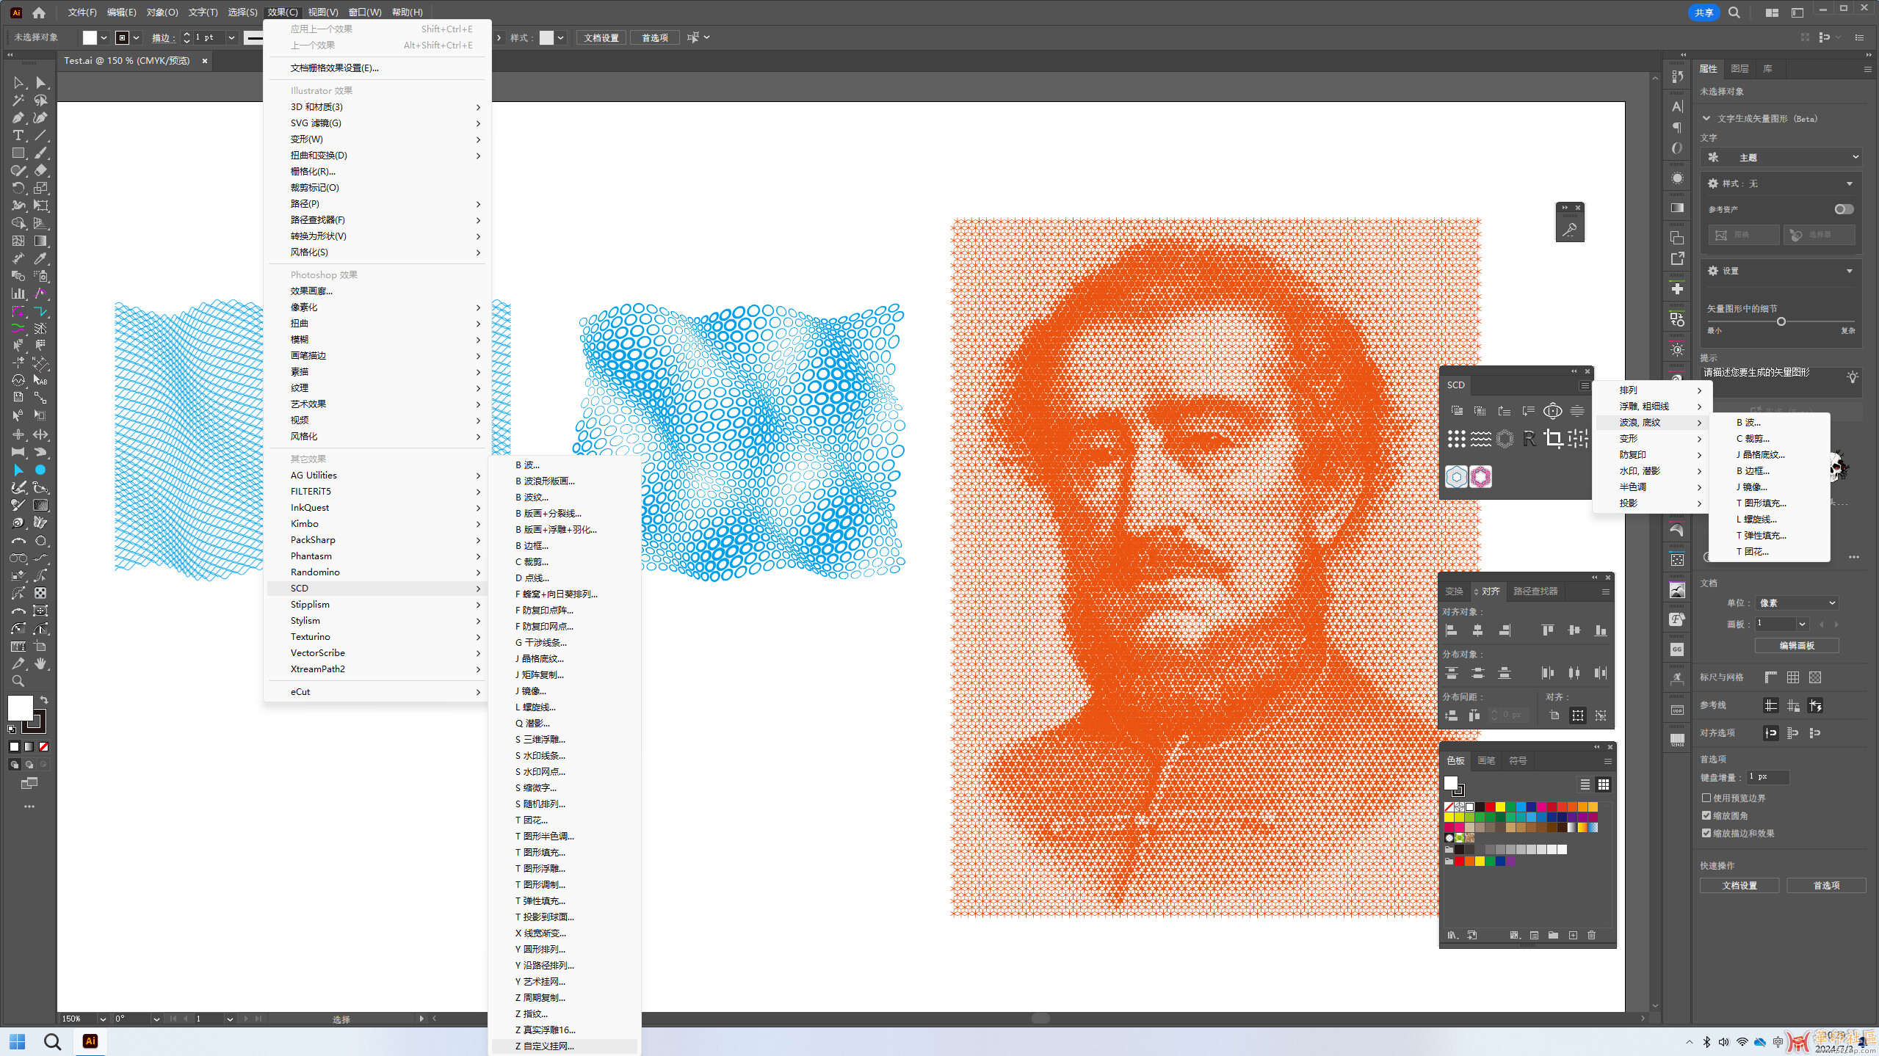Click the wavy lines icon in SCD panel

click(1480, 439)
